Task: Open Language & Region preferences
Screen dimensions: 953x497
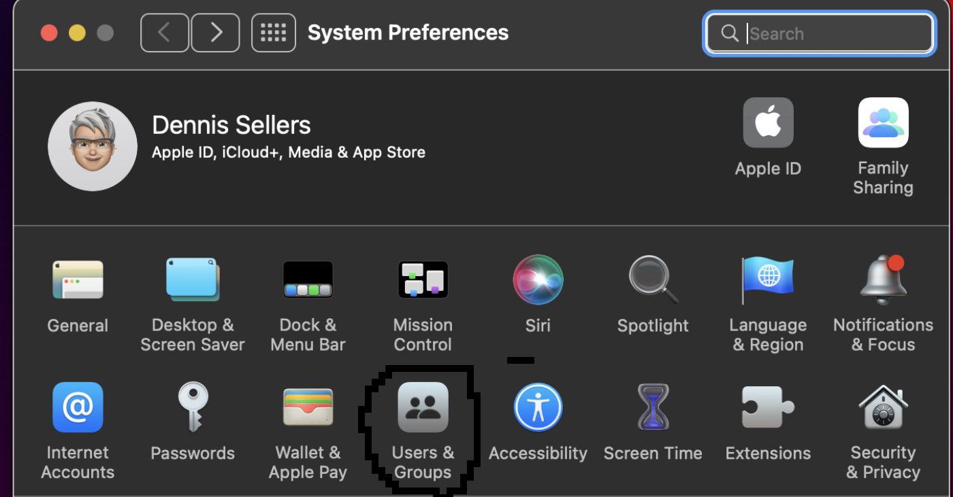Action: (768, 279)
